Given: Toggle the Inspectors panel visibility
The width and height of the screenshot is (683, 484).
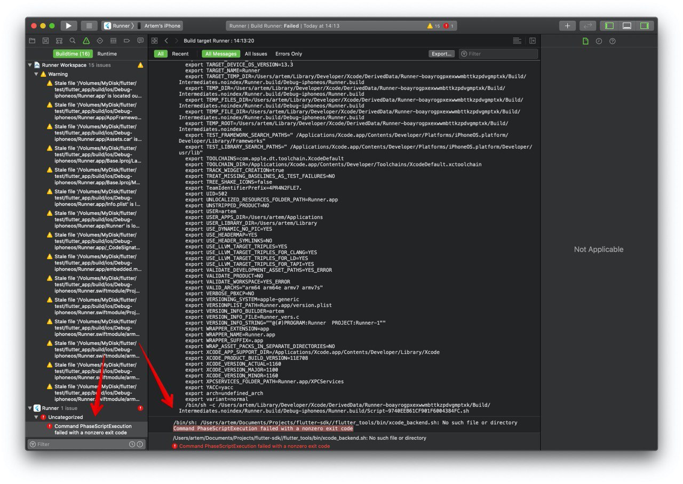Looking at the screenshot, I should (645, 26).
